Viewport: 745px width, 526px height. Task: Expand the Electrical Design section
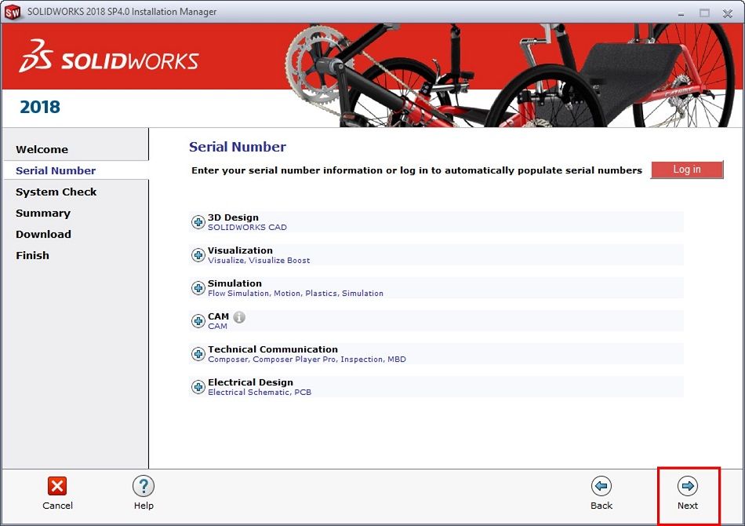tap(198, 387)
